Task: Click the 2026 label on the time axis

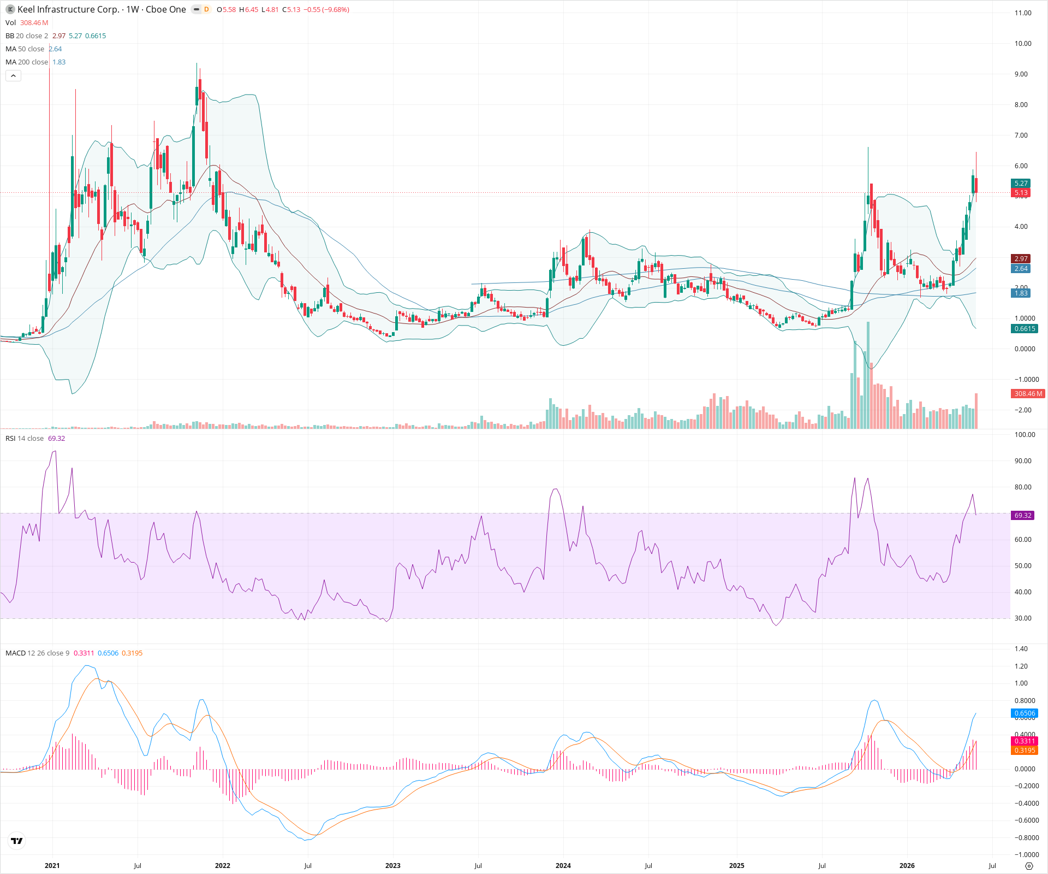Action: click(907, 865)
